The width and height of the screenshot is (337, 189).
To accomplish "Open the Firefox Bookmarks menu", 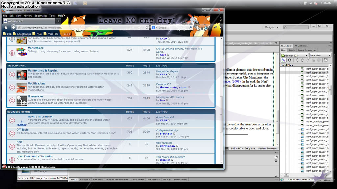I will [40, 16].
